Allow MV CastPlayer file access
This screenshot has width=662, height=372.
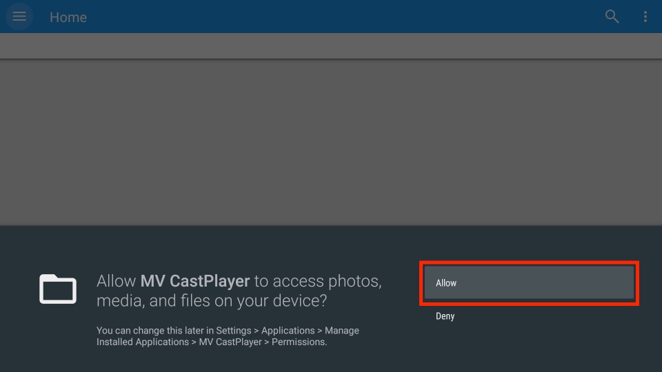pyautogui.click(x=529, y=282)
